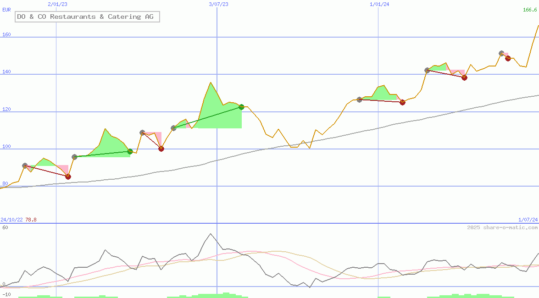Screen dimensions: 539x298
Task: Open the share-o-matic.com watermark link
Action: pos(502,227)
